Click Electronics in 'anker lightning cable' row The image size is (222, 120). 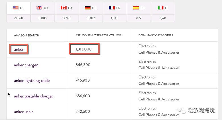pos(147,77)
